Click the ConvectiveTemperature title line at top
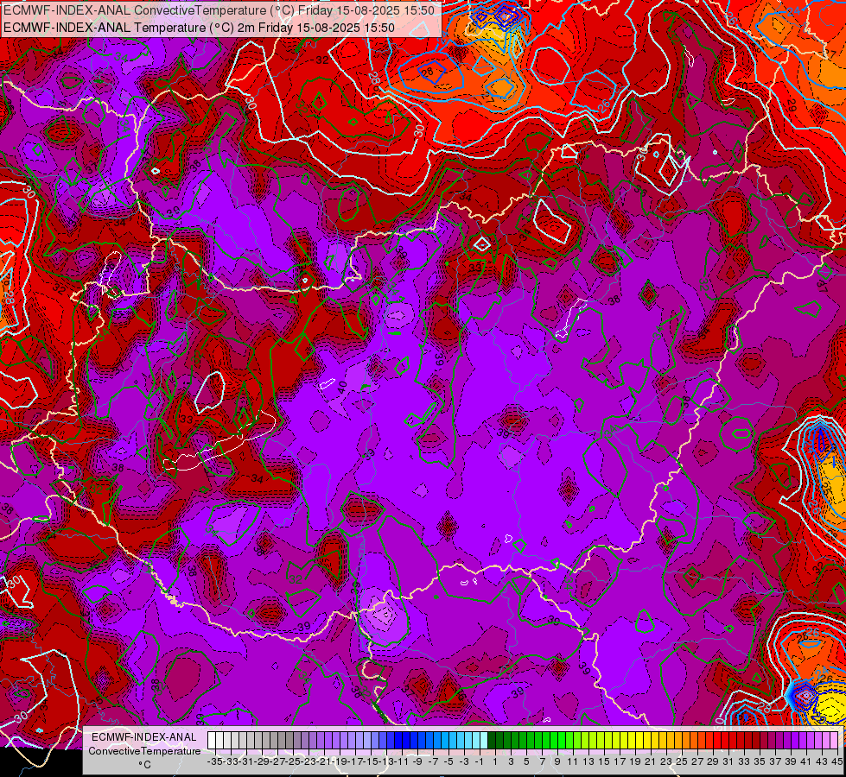This screenshot has height=777, width=846. pyautogui.click(x=219, y=10)
